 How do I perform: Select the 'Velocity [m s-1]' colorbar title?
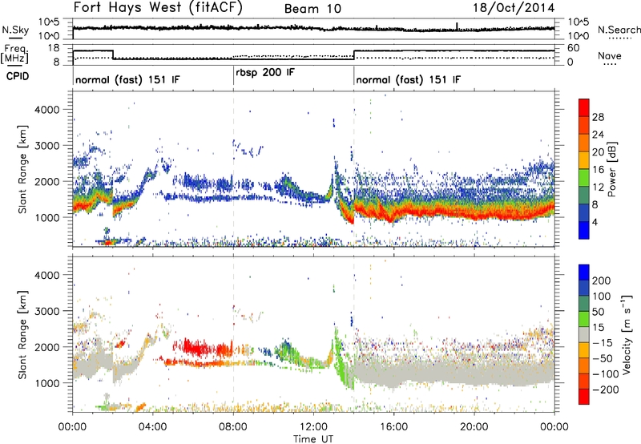(627, 334)
